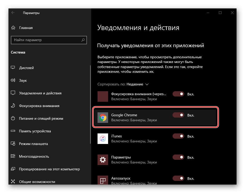Click the Display monitor icon
Viewport: 245px width, 193px height.
point(13,68)
